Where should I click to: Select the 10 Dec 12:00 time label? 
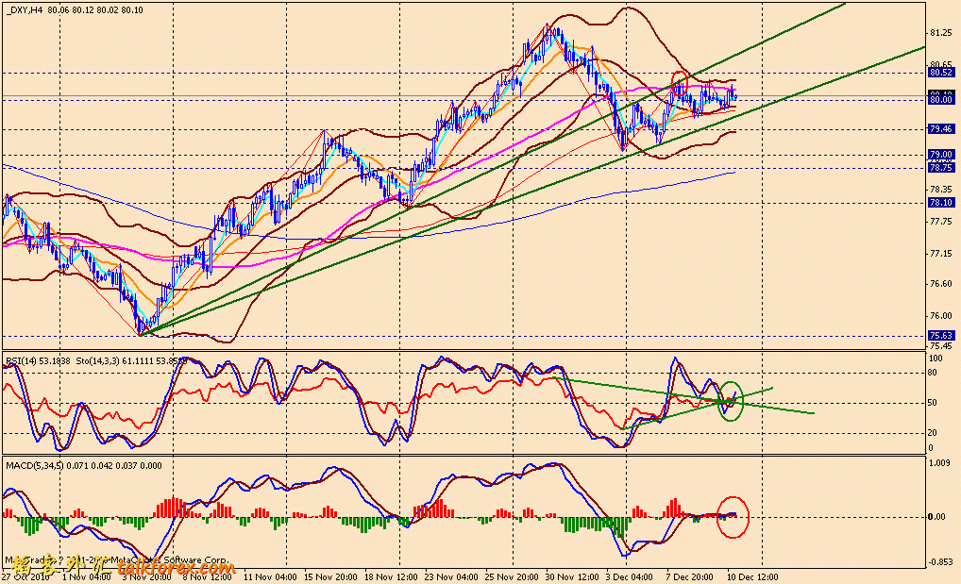pos(752,575)
